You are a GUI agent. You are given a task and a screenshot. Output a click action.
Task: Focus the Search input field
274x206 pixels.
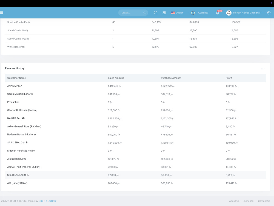(133, 13)
